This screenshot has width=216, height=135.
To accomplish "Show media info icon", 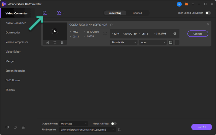I will [x=177, y=43].
